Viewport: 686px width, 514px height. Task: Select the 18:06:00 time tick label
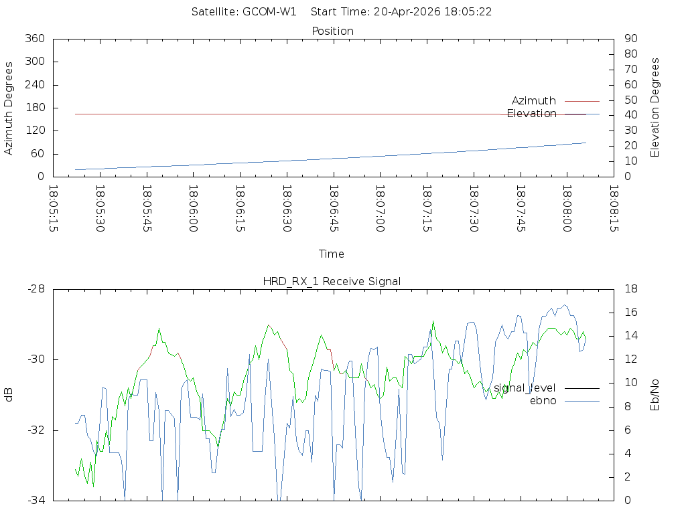click(x=194, y=209)
